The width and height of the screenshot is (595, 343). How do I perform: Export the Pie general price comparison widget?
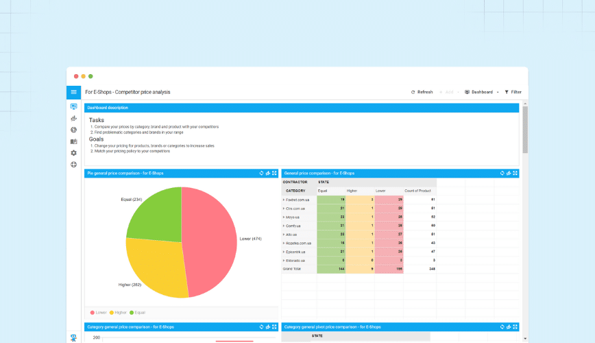(x=267, y=173)
